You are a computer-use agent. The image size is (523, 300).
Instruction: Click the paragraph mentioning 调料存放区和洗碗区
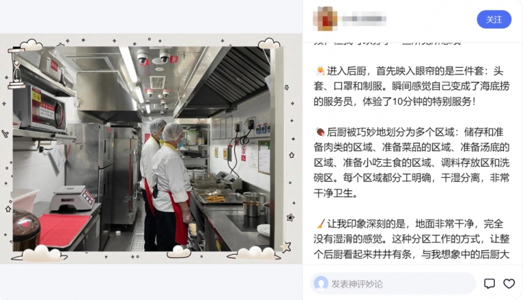[x=412, y=162]
